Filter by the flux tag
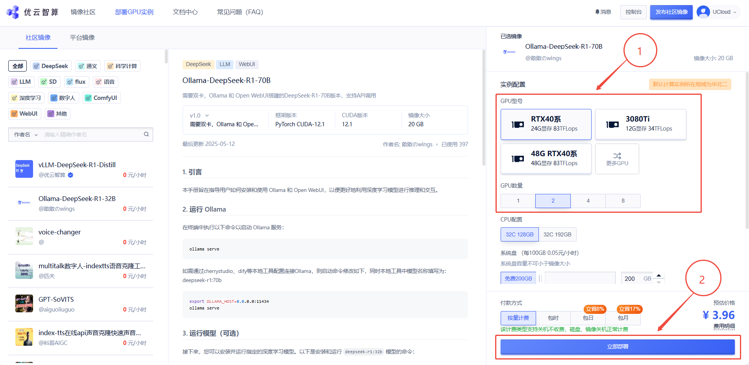This screenshot has height=365, width=749. [76, 82]
